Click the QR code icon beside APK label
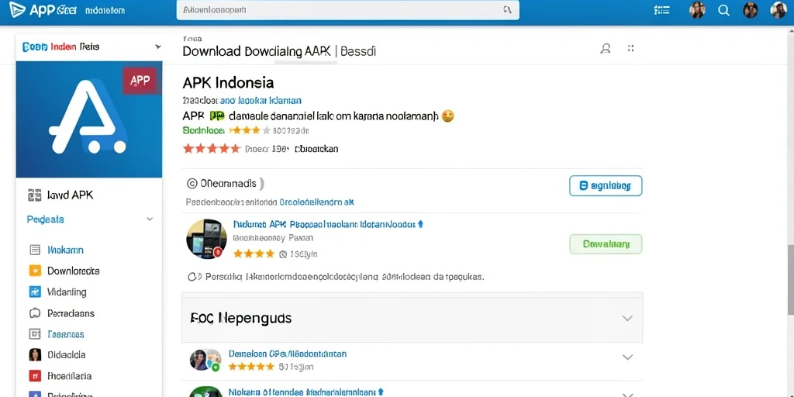Image resolution: width=794 pixels, height=397 pixels. point(34,195)
